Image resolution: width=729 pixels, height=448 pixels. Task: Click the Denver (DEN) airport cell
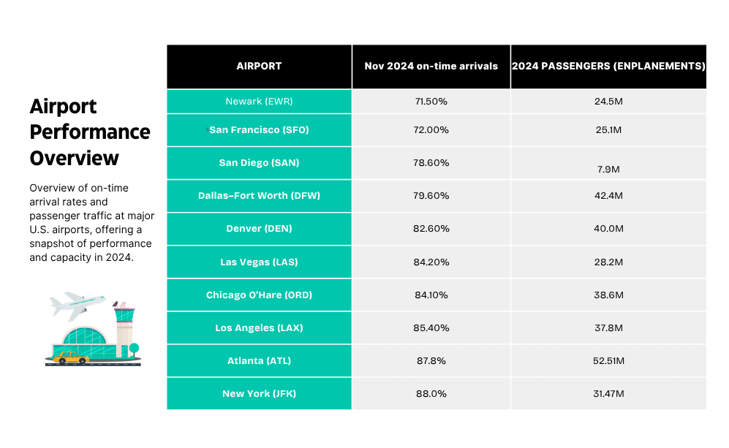(x=259, y=229)
